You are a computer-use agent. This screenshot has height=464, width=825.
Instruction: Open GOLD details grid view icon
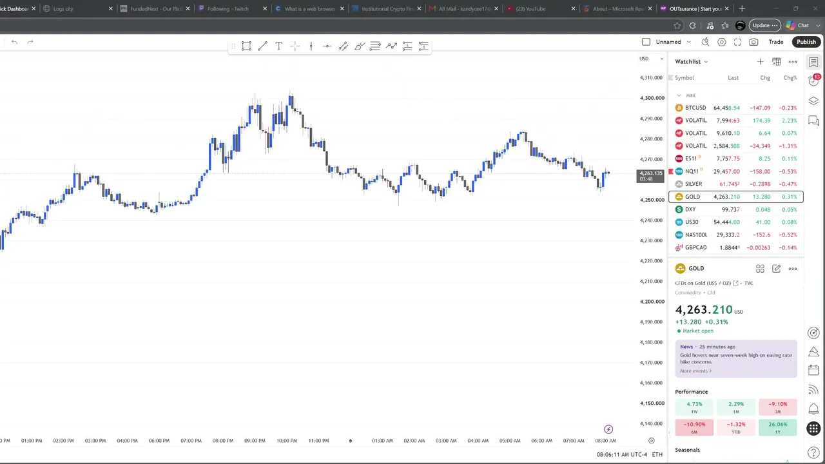[760, 269]
